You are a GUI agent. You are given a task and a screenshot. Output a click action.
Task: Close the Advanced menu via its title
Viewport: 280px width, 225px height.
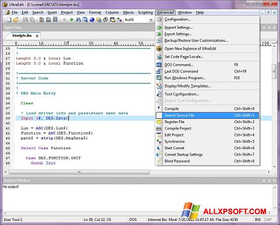tap(165, 13)
